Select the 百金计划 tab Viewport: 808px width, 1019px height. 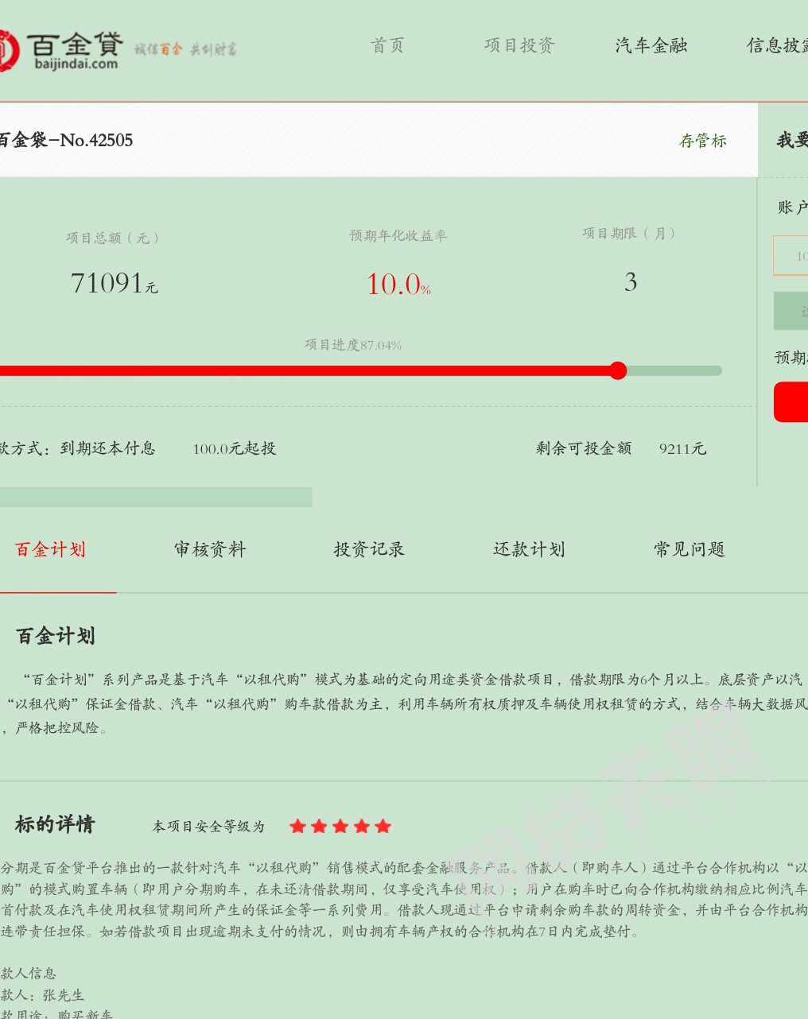pyautogui.click(x=50, y=549)
